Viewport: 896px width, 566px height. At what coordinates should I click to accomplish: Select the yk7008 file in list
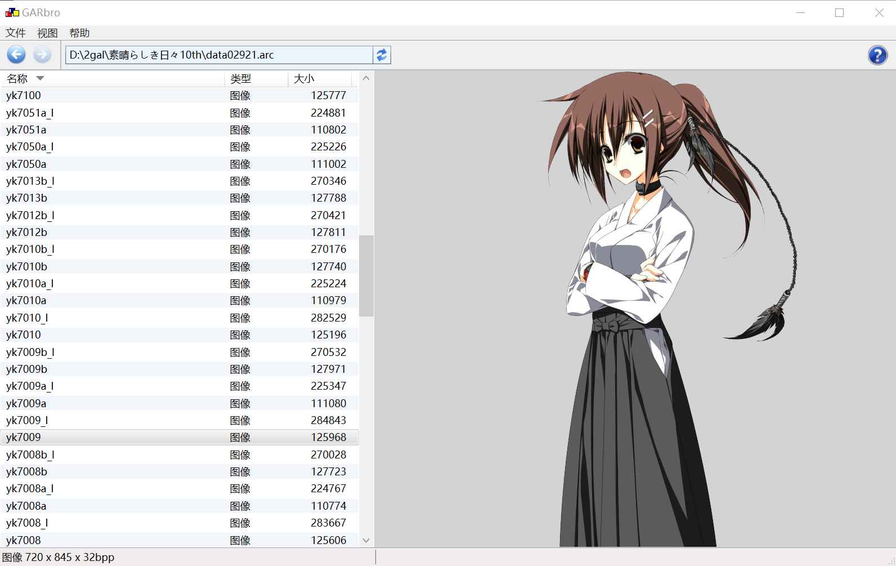24,540
